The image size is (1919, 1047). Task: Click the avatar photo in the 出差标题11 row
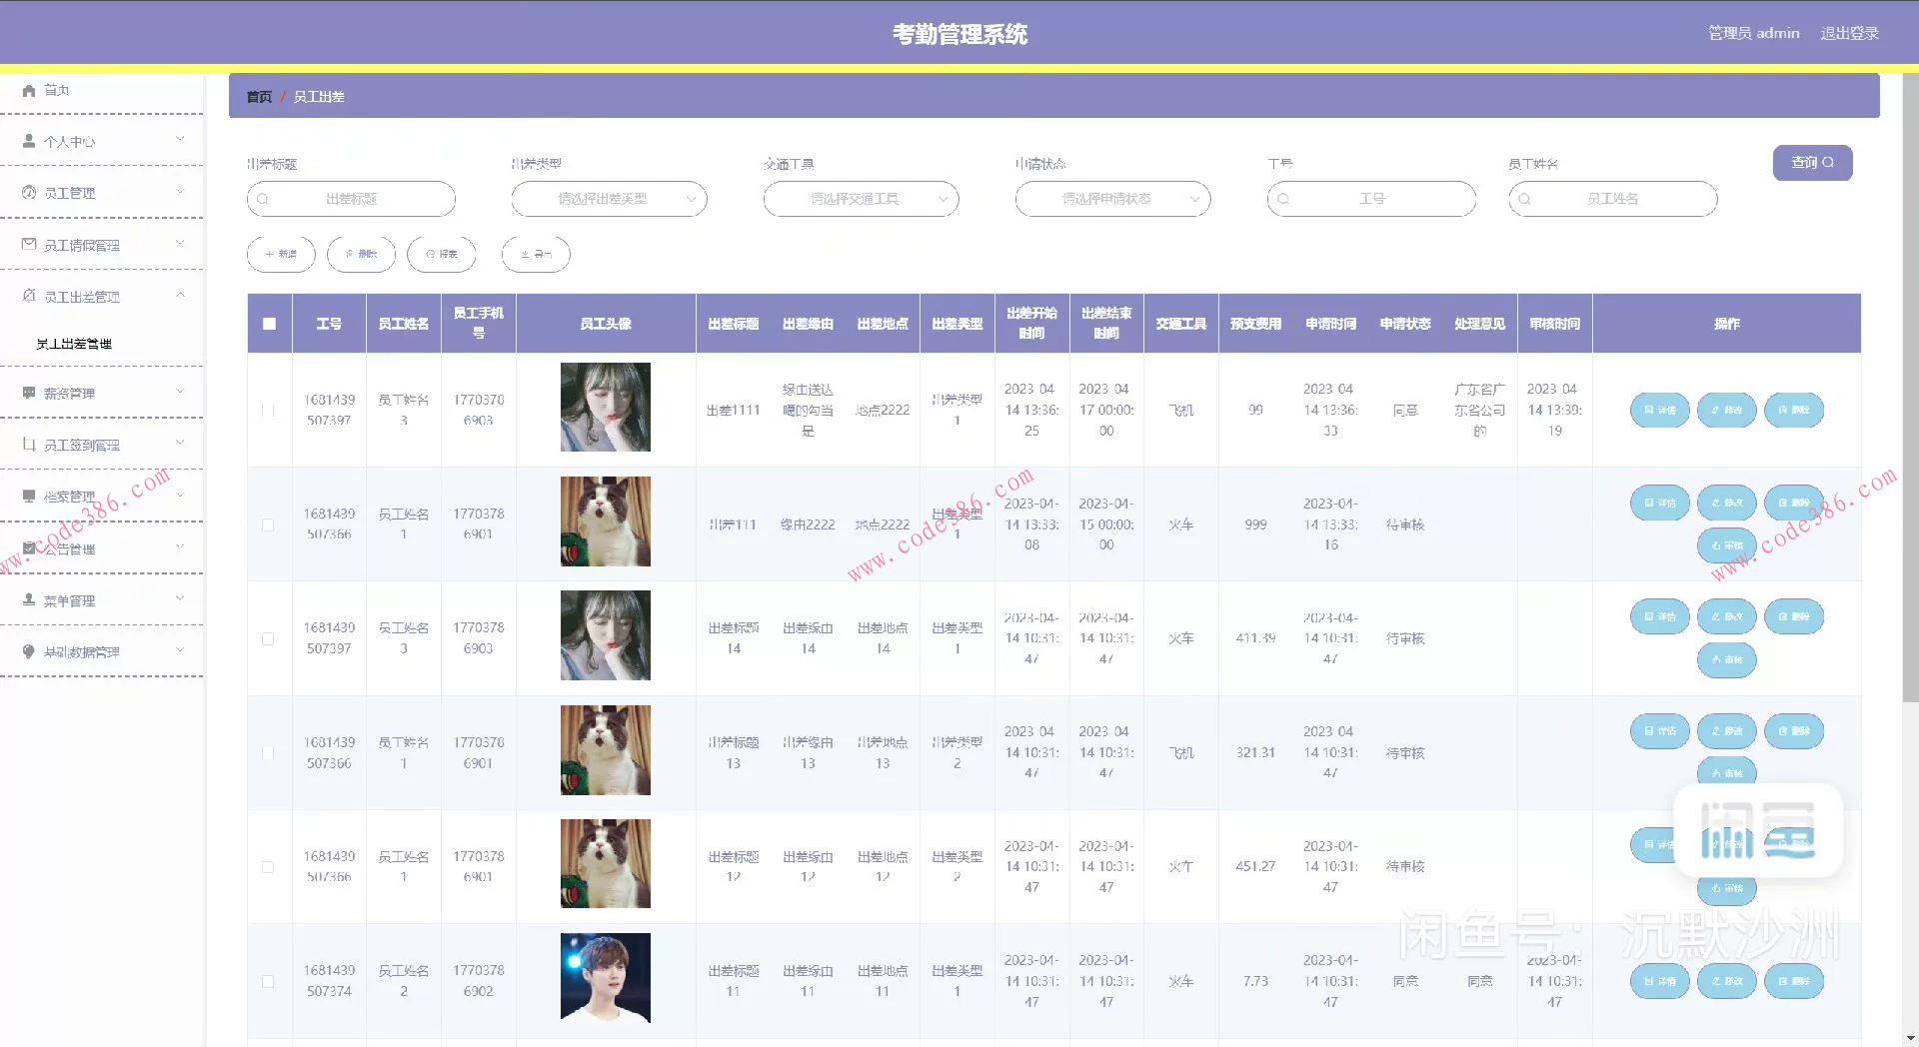(x=606, y=978)
